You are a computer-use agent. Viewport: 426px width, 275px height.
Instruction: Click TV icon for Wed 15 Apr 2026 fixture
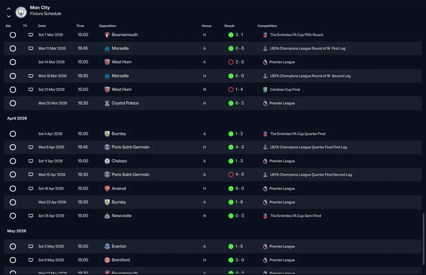(x=31, y=175)
